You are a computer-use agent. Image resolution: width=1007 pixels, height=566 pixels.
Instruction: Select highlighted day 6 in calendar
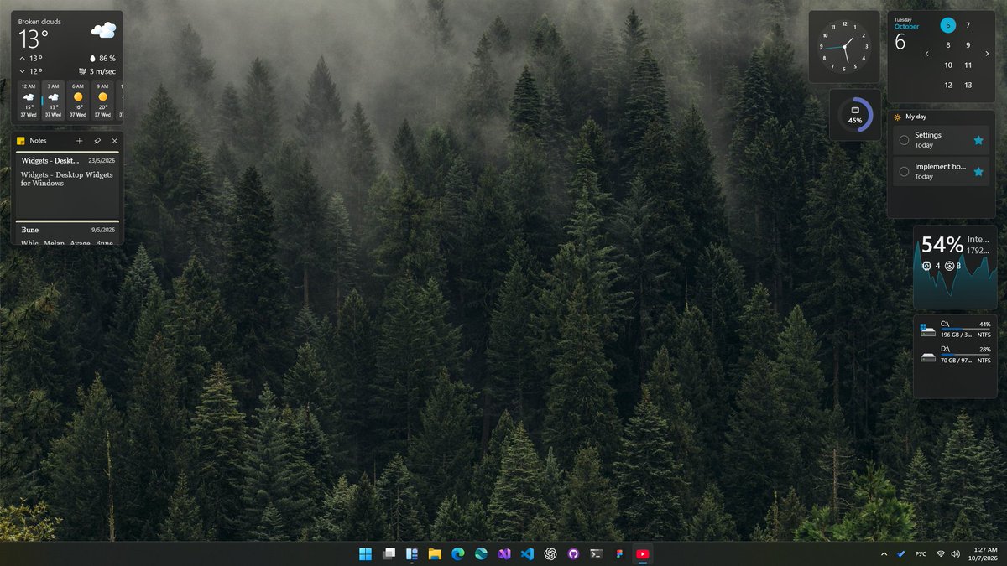coord(948,25)
